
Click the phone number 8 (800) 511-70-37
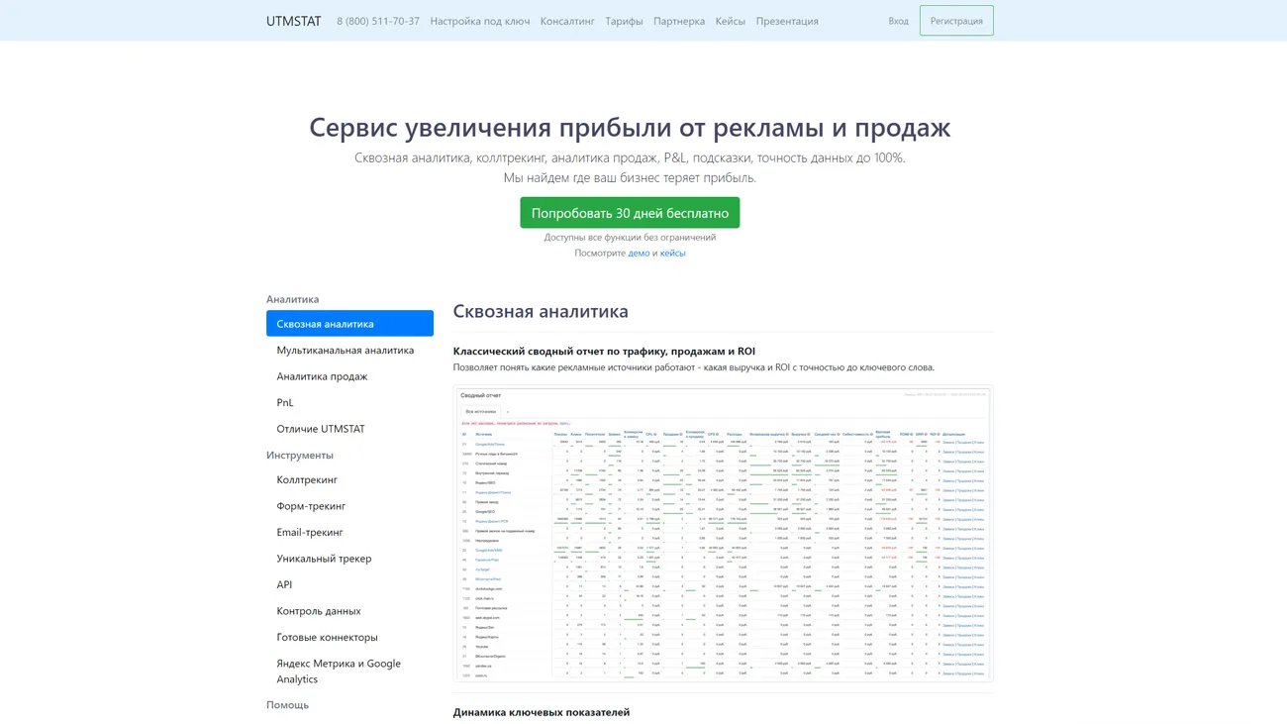[x=377, y=20]
